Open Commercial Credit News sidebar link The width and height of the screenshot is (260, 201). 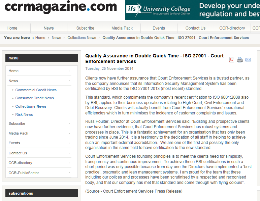(x=36, y=90)
